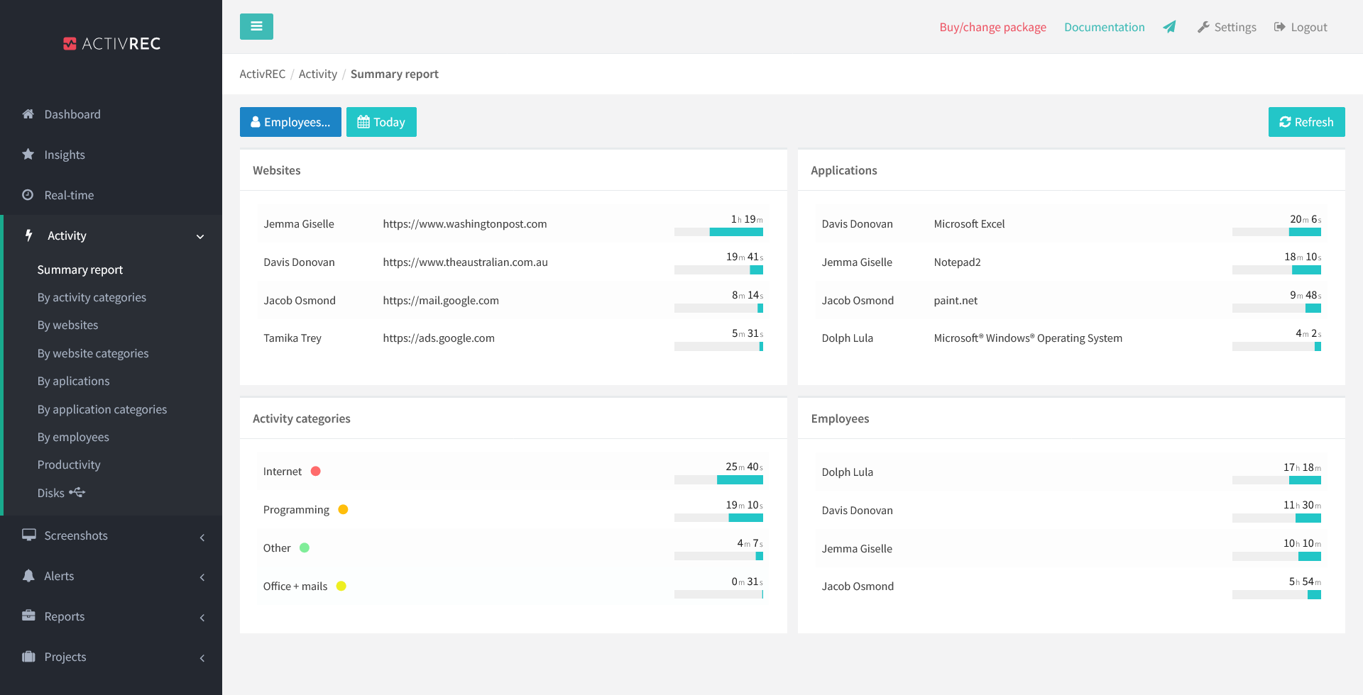The height and width of the screenshot is (695, 1363).
Task: Click the hamburger menu toggle button
Action: [256, 27]
